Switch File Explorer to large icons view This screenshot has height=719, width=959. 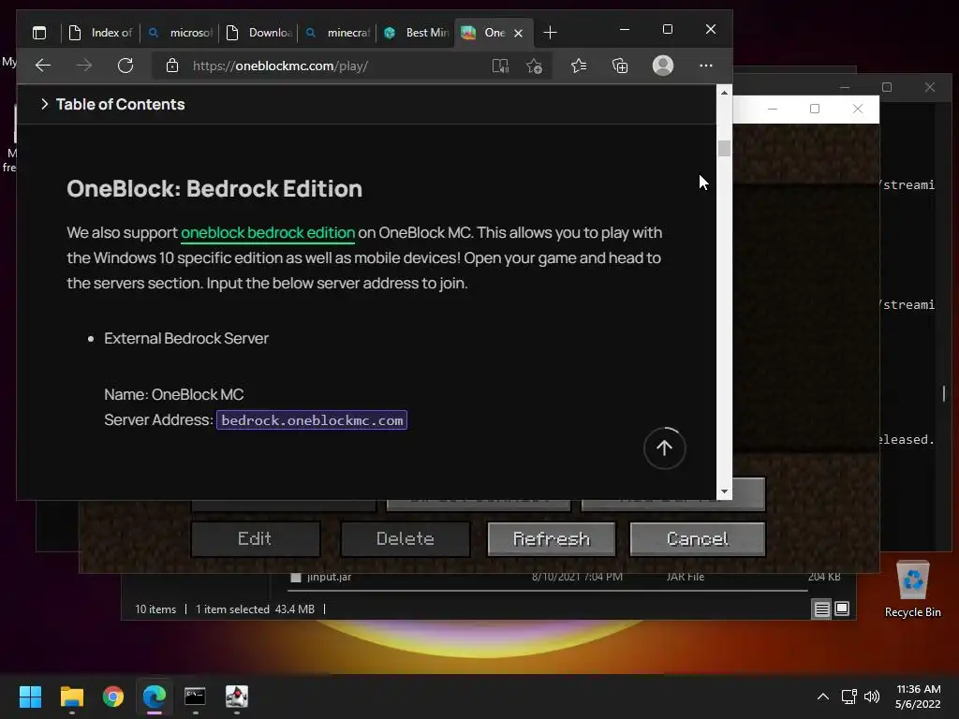(x=842, y=609)
